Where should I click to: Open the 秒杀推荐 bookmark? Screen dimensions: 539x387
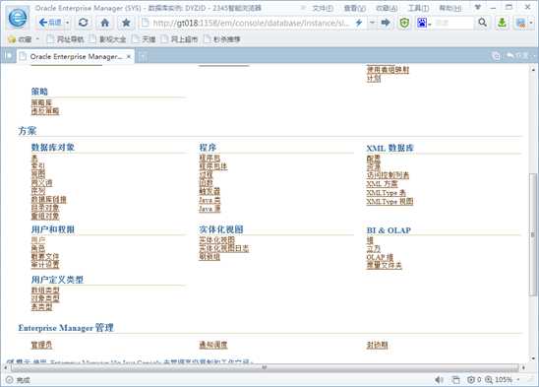point(222,39)
